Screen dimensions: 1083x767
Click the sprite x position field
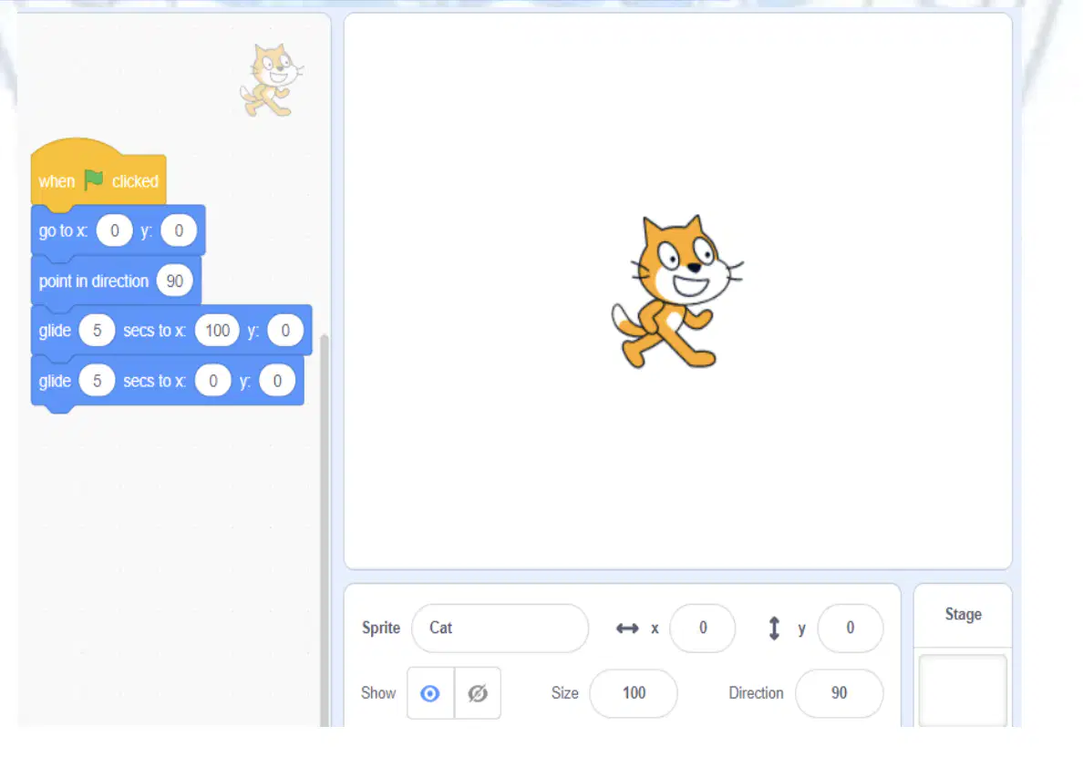[703, 629]
